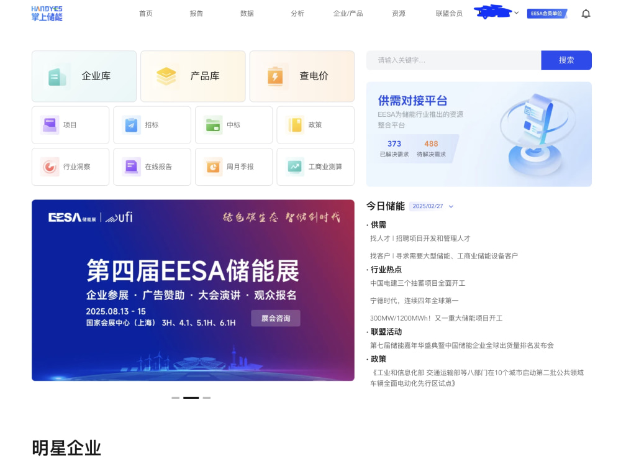
Task: Open 第七届储能嘉年华盛典 event link
Action: tap(462, 345)
